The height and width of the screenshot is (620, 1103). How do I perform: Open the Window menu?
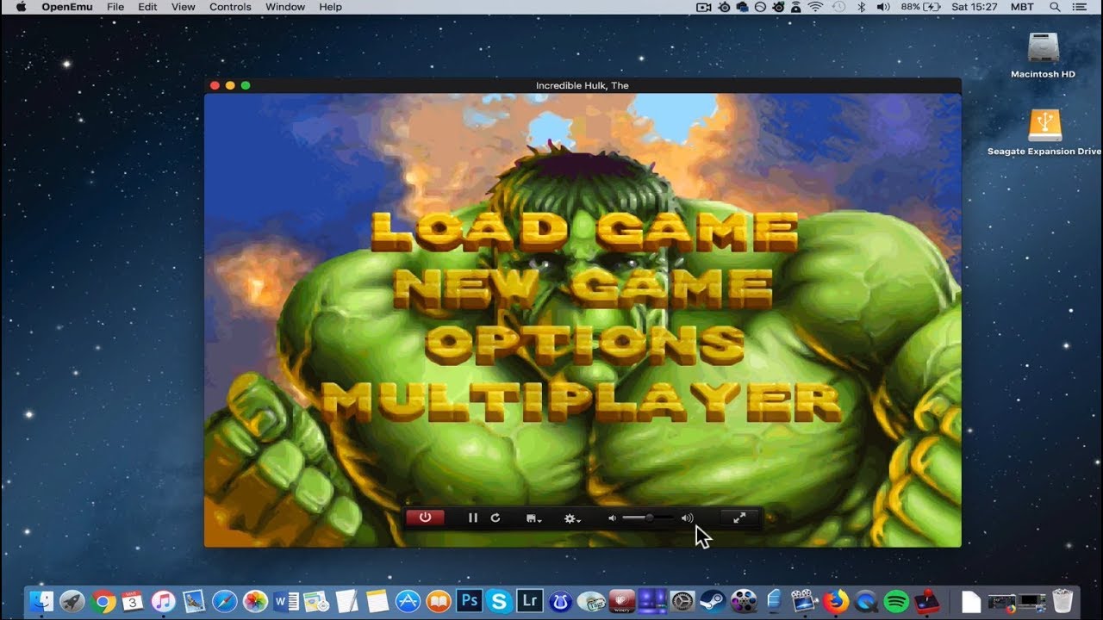[x=285, y=7]
